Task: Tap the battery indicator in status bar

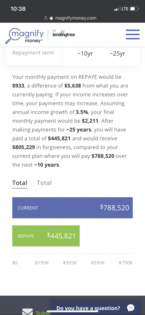Action: point(134,9)
